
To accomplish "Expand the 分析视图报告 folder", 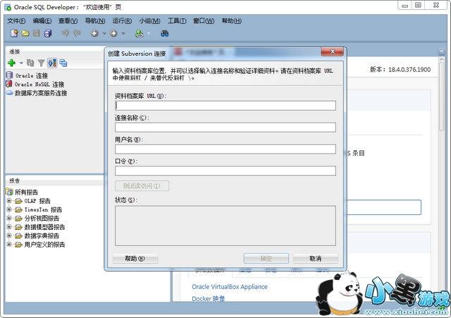I will pos(9,218).
